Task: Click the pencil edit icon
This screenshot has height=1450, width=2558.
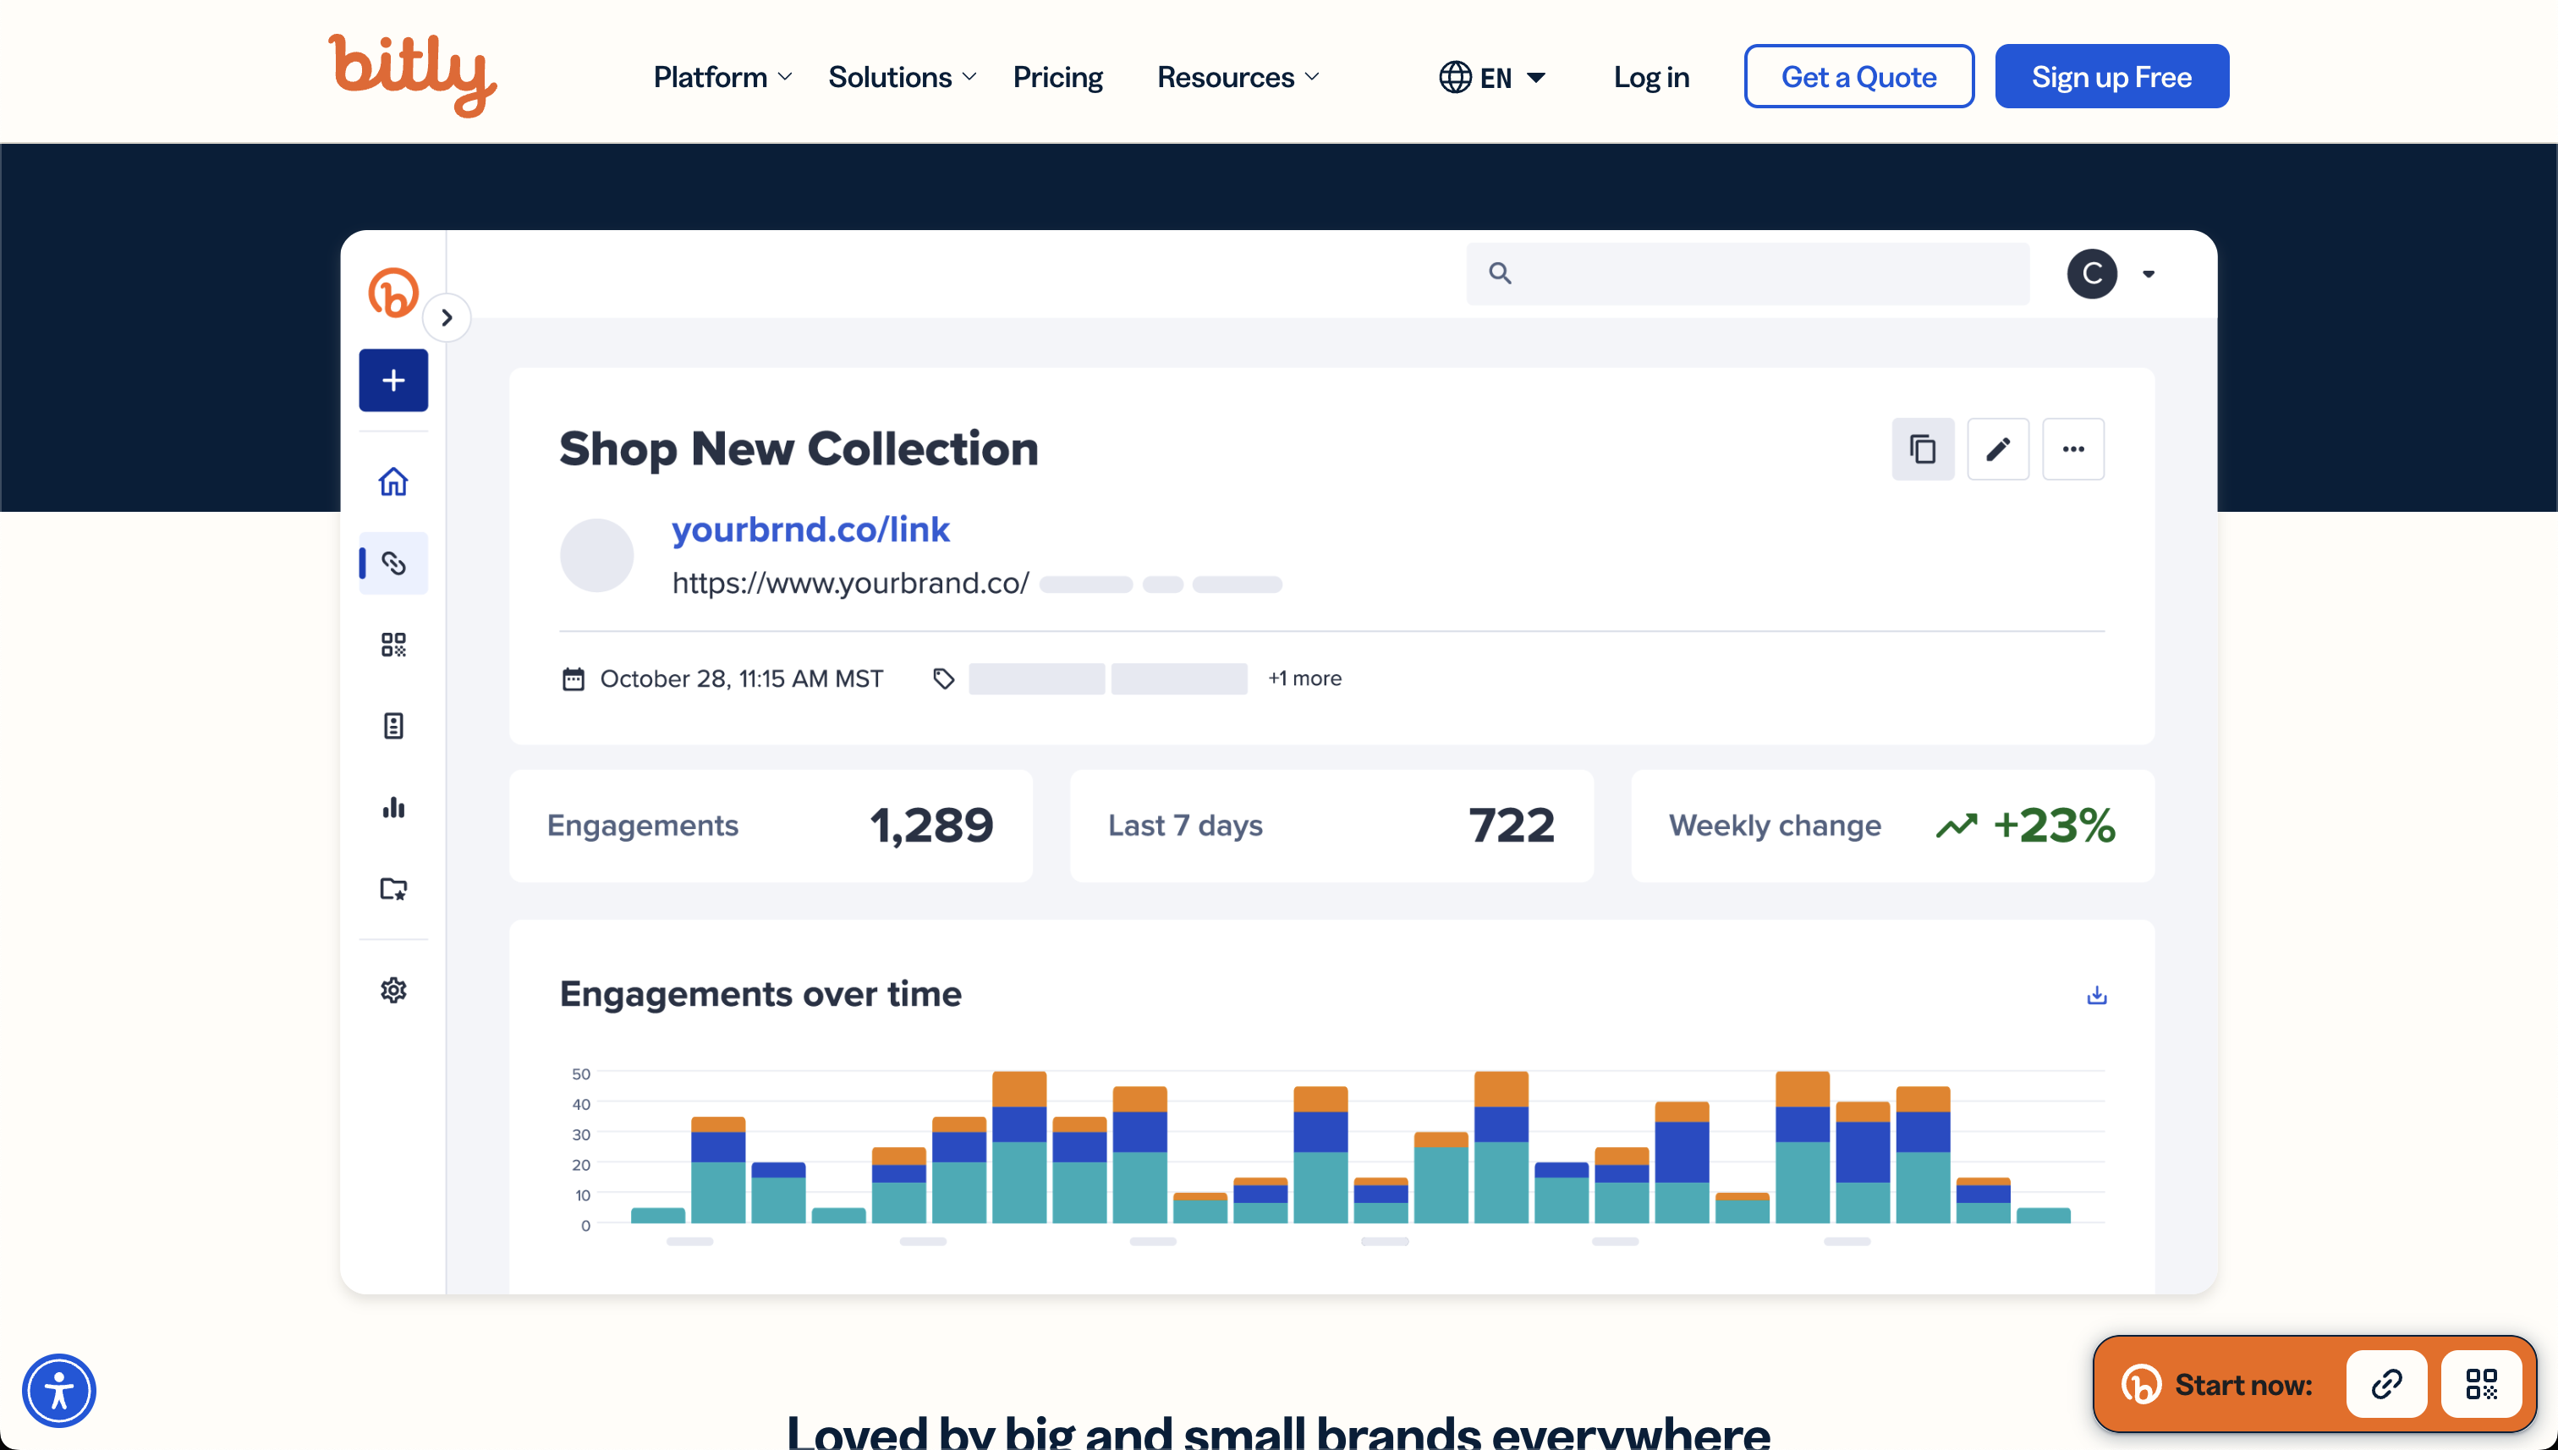Action: pos(1997,449)
